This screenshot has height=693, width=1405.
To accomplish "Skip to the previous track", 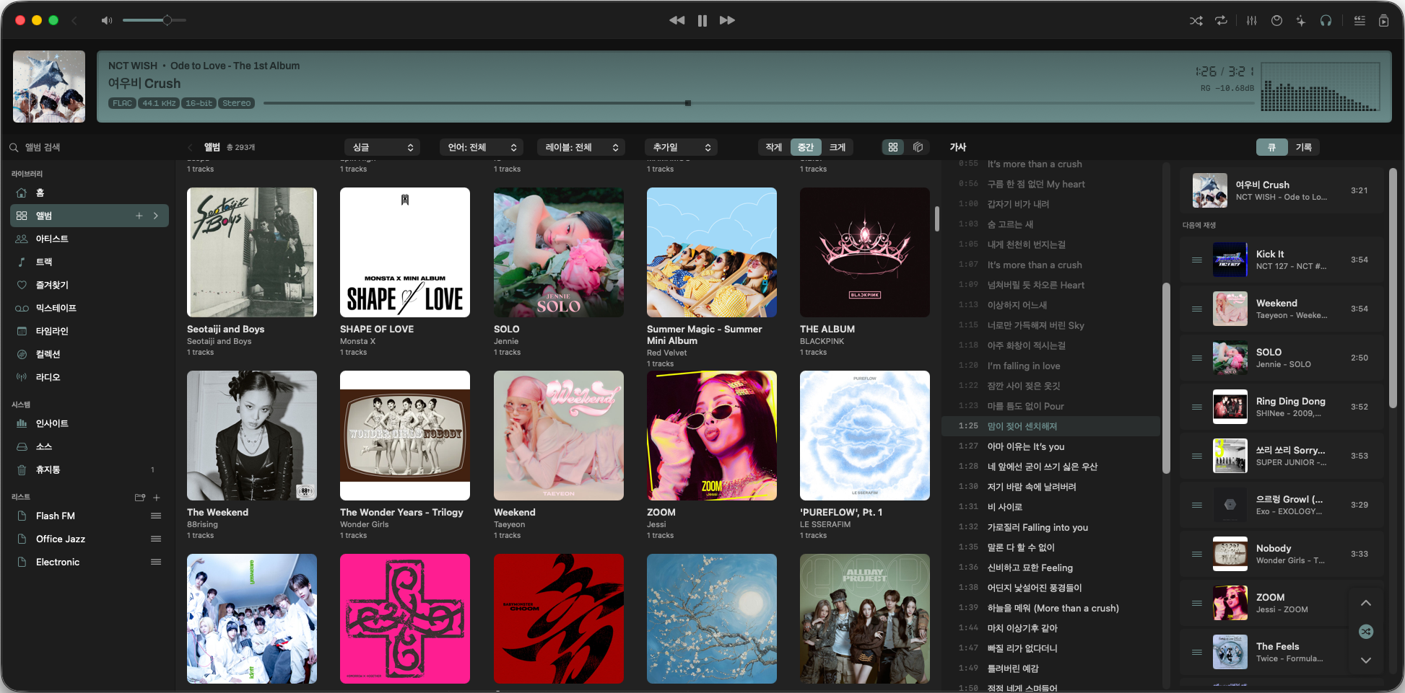I will [677, 20].
